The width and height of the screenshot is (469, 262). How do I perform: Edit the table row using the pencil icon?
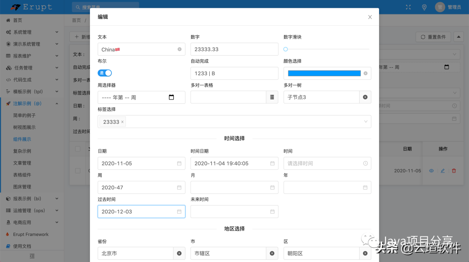tap(443, 171)
